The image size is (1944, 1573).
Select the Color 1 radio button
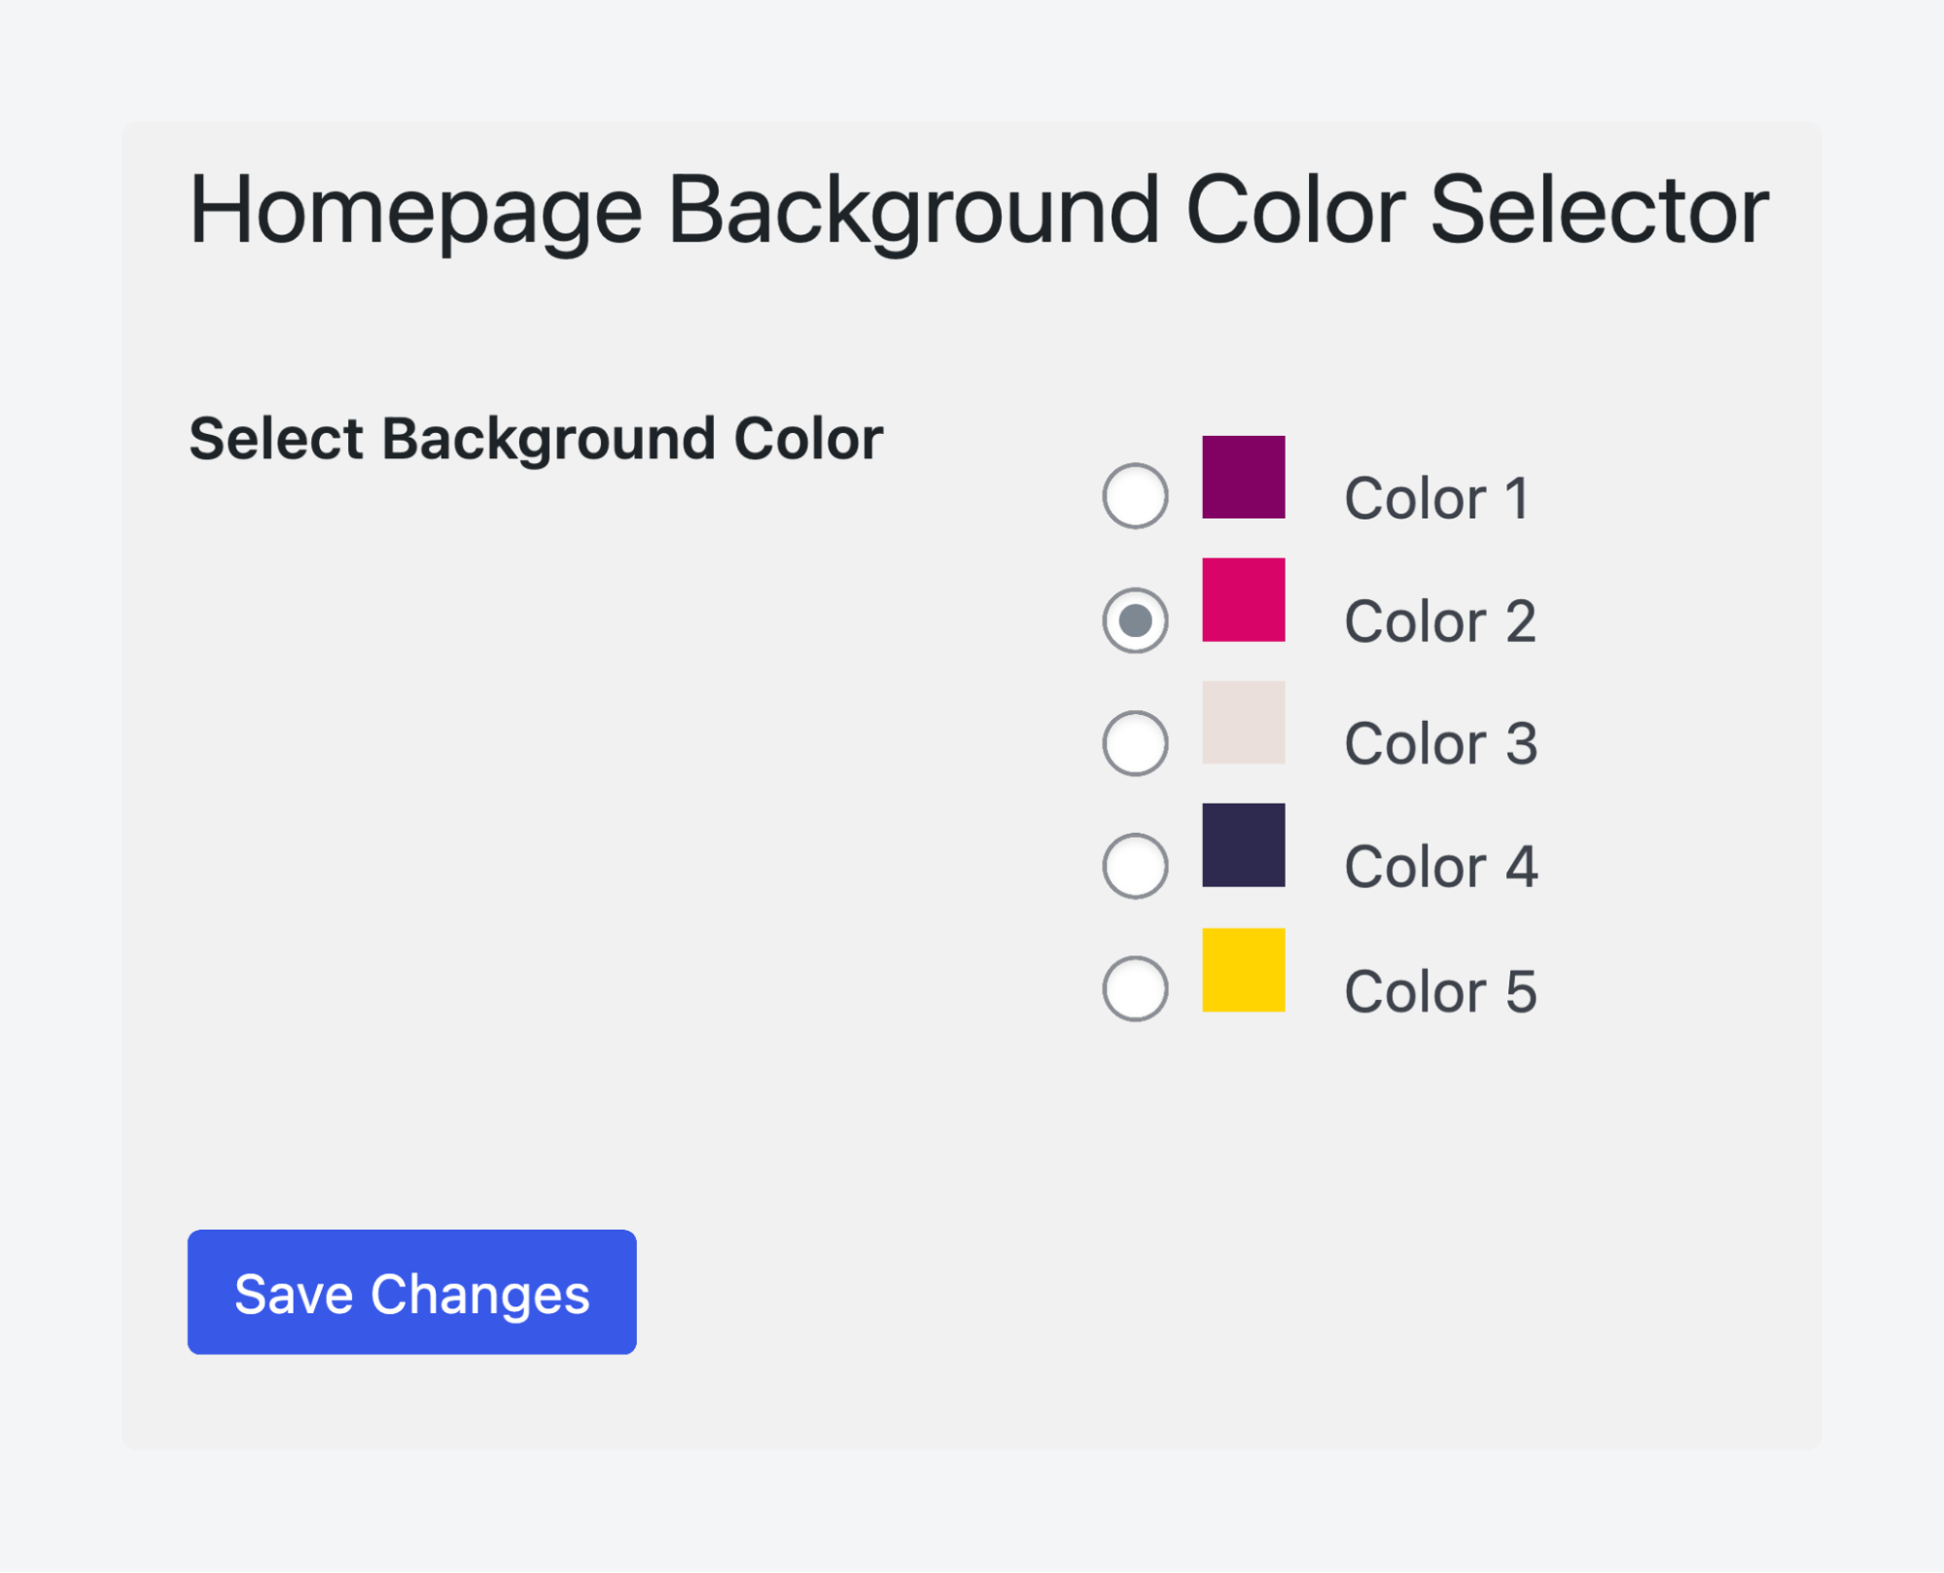click(x=1135, y=496)
